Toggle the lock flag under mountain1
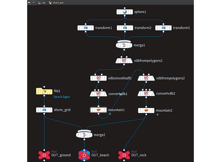The image size is (221, 162). [x=110, y=114]
